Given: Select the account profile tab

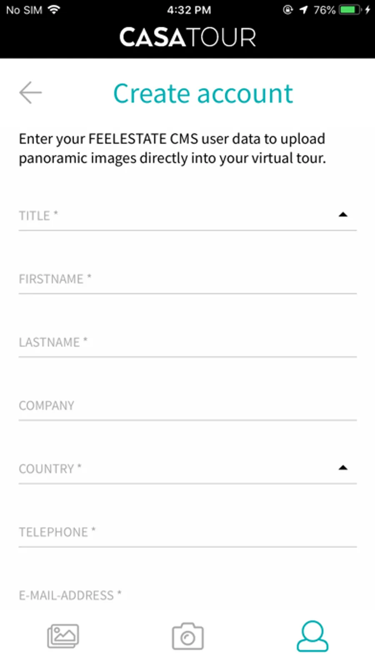Looking at the screenshot, I should point(312,636).
